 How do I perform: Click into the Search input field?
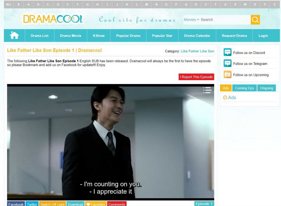pyautogui.click(x=224, y=20)
